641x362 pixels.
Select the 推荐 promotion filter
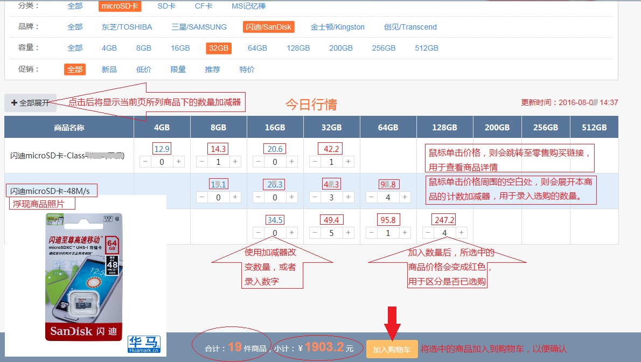(x=213, y=69)
